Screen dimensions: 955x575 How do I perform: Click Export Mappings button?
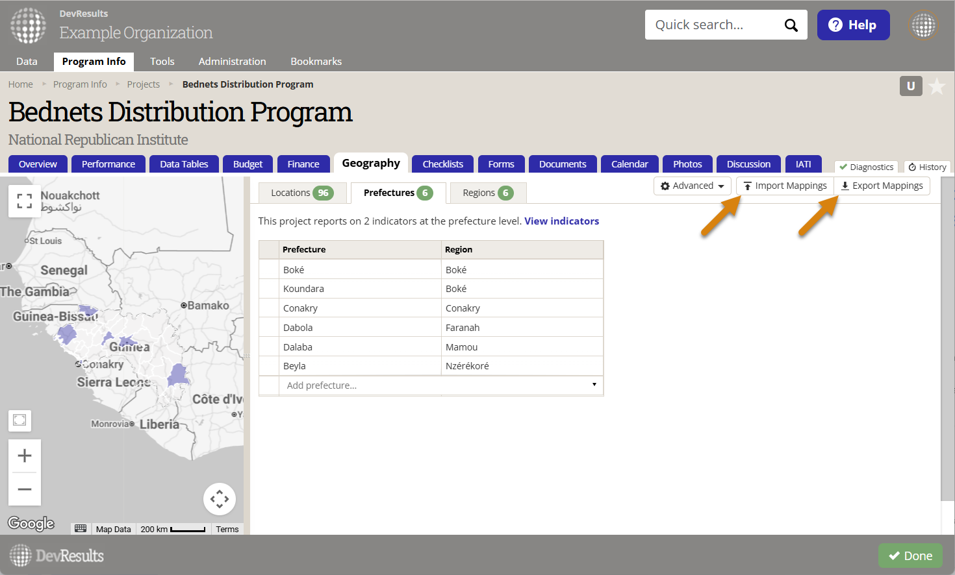(x=882, y=186)
